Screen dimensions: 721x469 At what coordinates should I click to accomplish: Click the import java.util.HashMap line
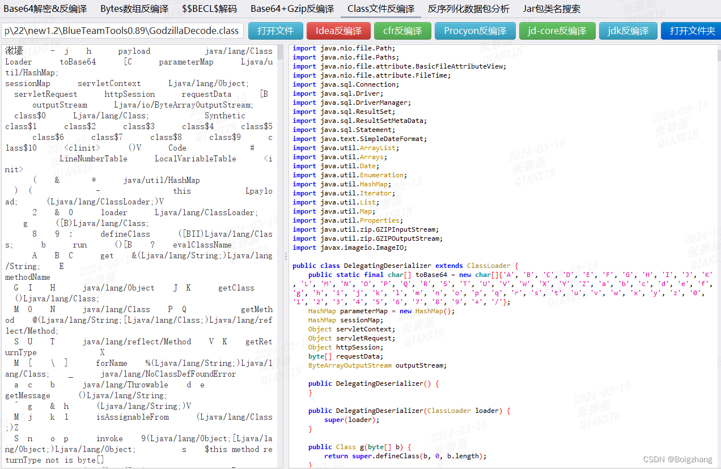[x=340, y=184]
